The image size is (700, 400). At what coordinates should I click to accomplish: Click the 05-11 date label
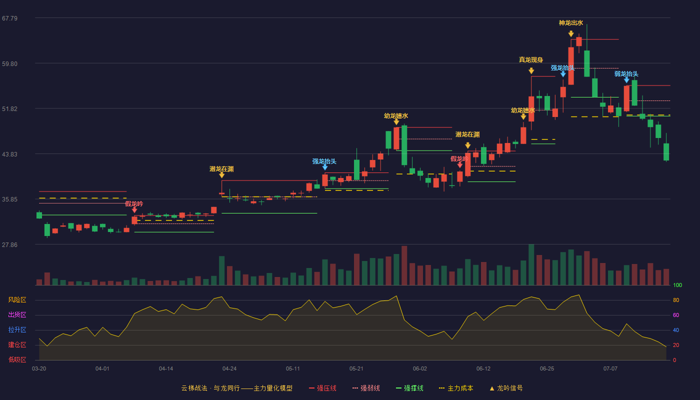(x=293, y=368)
